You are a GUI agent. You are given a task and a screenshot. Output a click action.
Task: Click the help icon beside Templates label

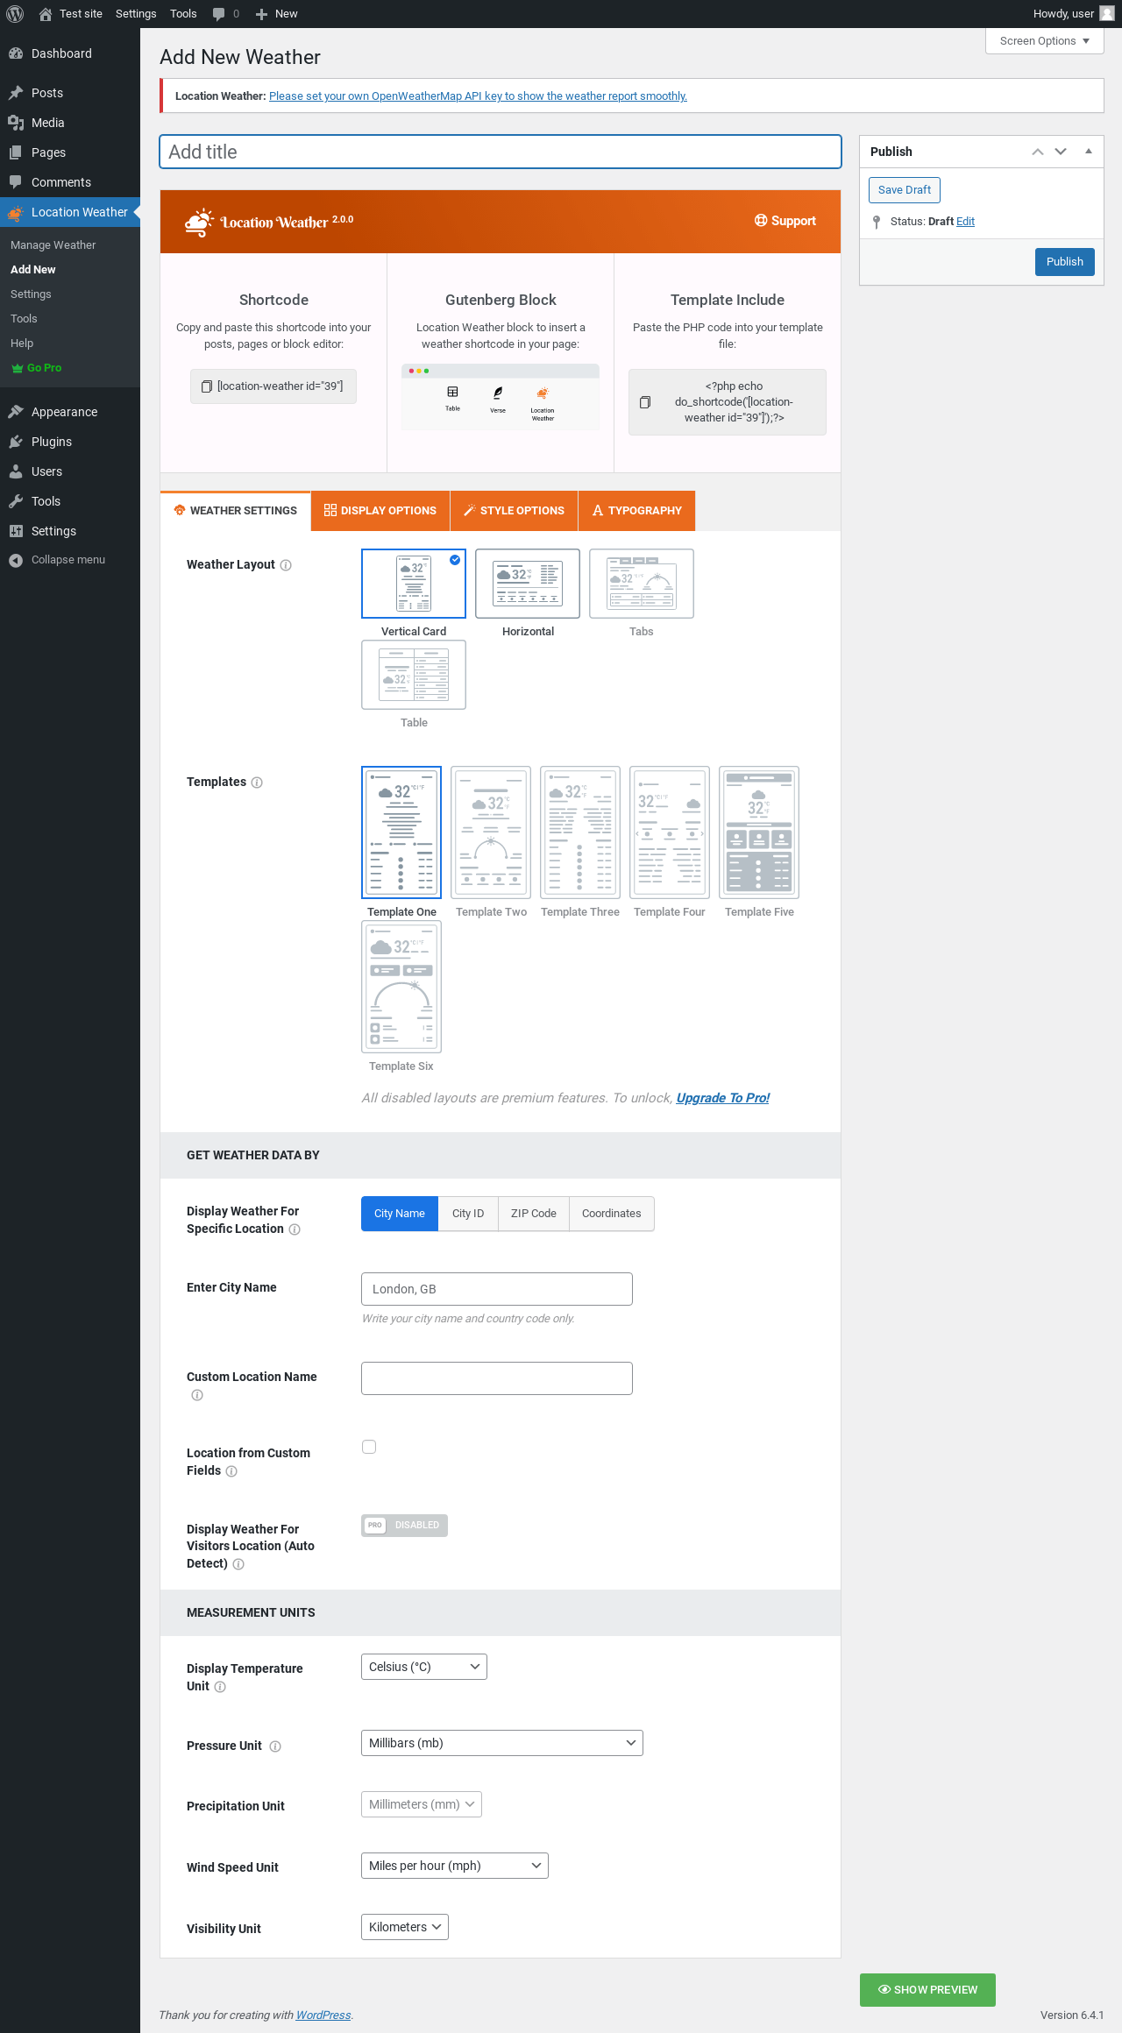tap(257, 783)
